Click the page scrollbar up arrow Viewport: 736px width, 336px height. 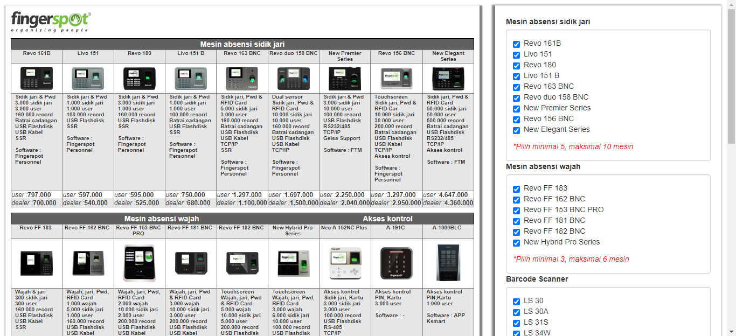pos(731,4)
